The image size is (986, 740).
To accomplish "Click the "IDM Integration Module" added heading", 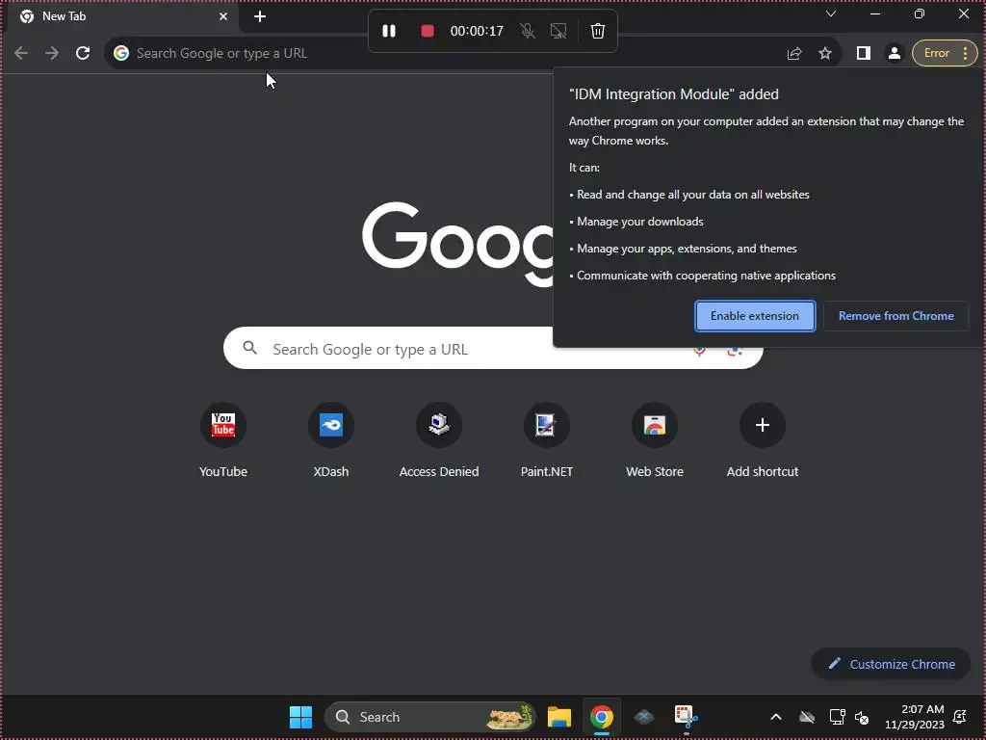I will [673, 94].
